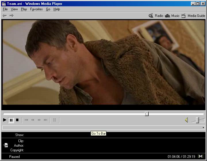The width and height of the screenshot is (207, 161).
Task: Stop the video playback
Action: (17, 120)
